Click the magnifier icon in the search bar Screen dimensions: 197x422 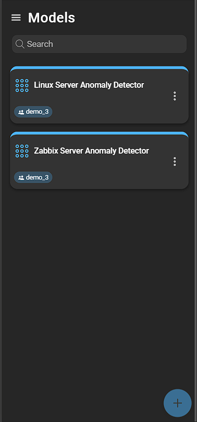tap(20, 44)
